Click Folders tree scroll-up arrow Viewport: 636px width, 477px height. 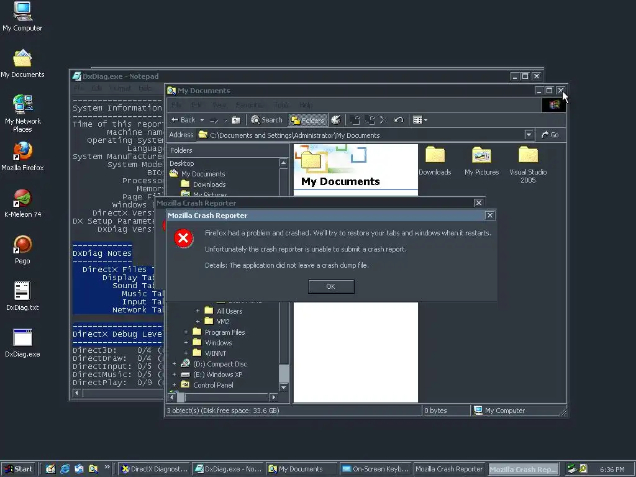(x=283, y=163)
